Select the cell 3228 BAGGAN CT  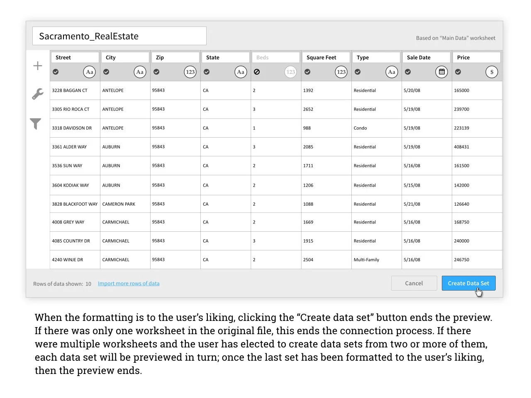pos(75,90)
